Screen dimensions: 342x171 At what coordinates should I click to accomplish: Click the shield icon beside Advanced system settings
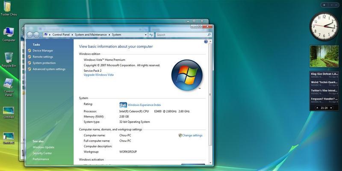[29, 69]
